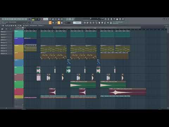Image resolution: width=169 pixels, height=127 pixels.
Task: Stop playback with the stop button
Action: (x=39, y=19)
